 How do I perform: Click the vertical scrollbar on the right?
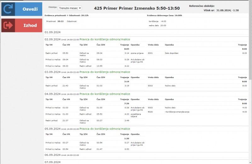coord(250,94)
